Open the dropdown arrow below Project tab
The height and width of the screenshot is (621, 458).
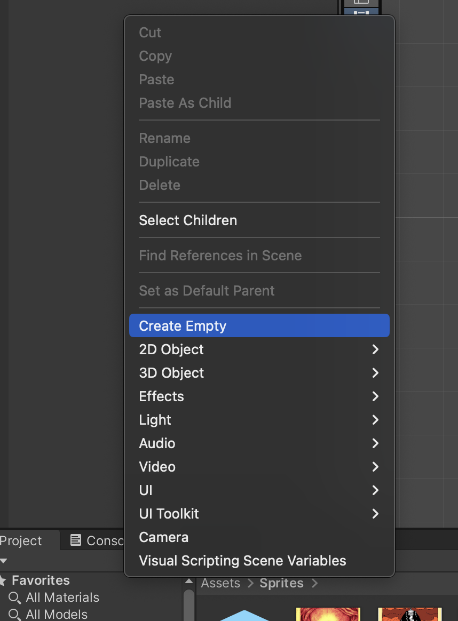(x=4, y=561)
